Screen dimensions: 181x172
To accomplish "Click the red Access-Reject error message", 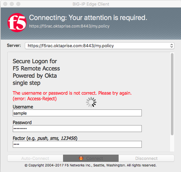I will [72, 96].
